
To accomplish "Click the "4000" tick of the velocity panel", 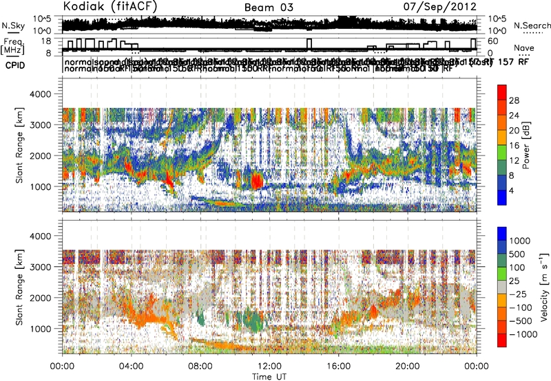I will [x=42, y=236].
